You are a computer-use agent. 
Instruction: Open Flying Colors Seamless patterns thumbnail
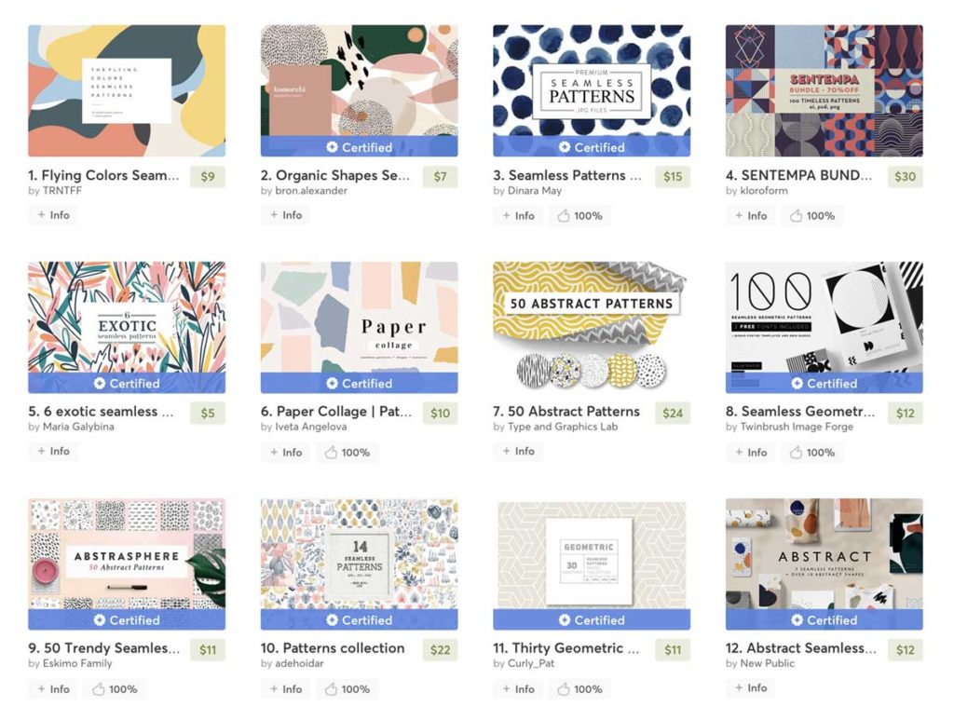coord(127,90)
